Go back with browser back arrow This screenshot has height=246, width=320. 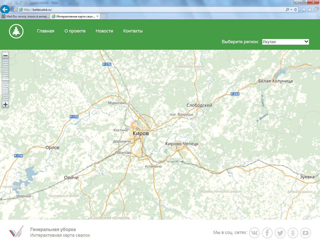pos(5,9)
